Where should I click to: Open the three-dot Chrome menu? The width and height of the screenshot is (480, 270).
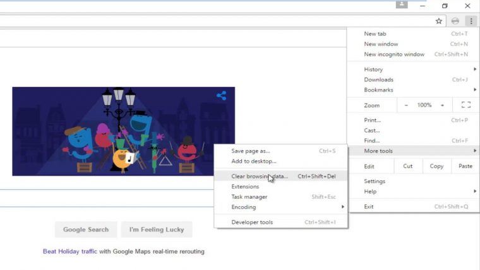471,21
